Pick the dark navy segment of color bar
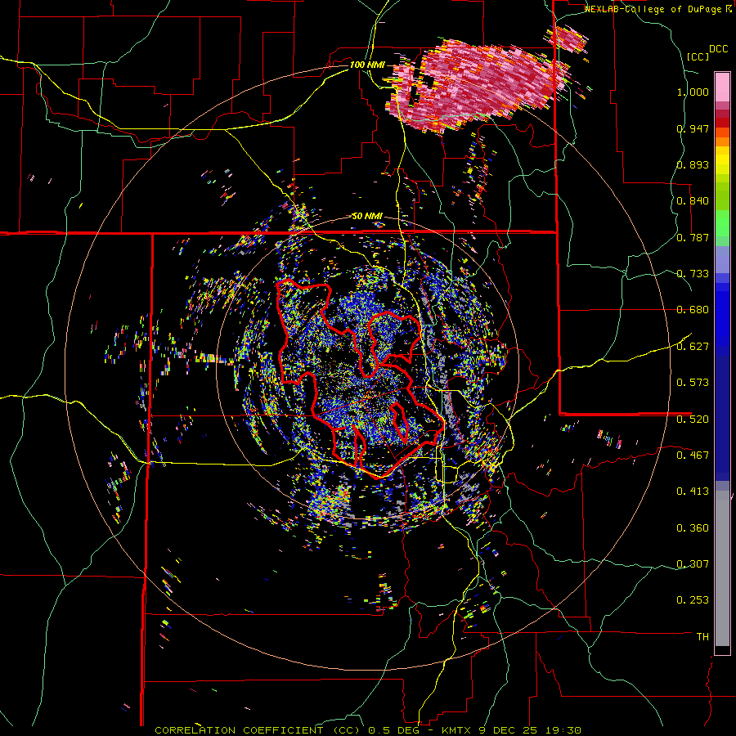This screenshot has height=736, width=736. click(722, 418)
